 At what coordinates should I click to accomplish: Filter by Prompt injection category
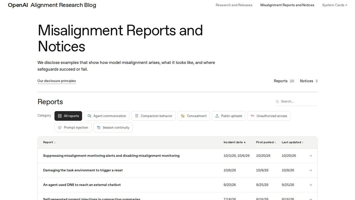73,127
